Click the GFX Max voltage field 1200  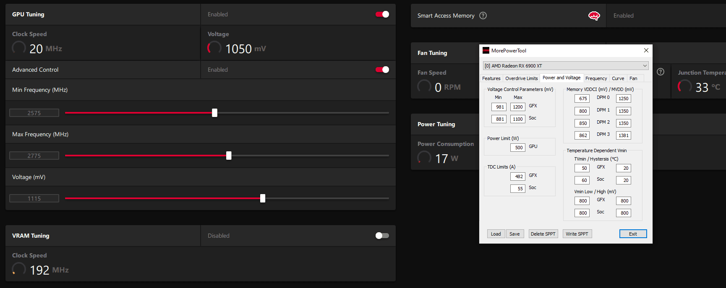(518, 107)
